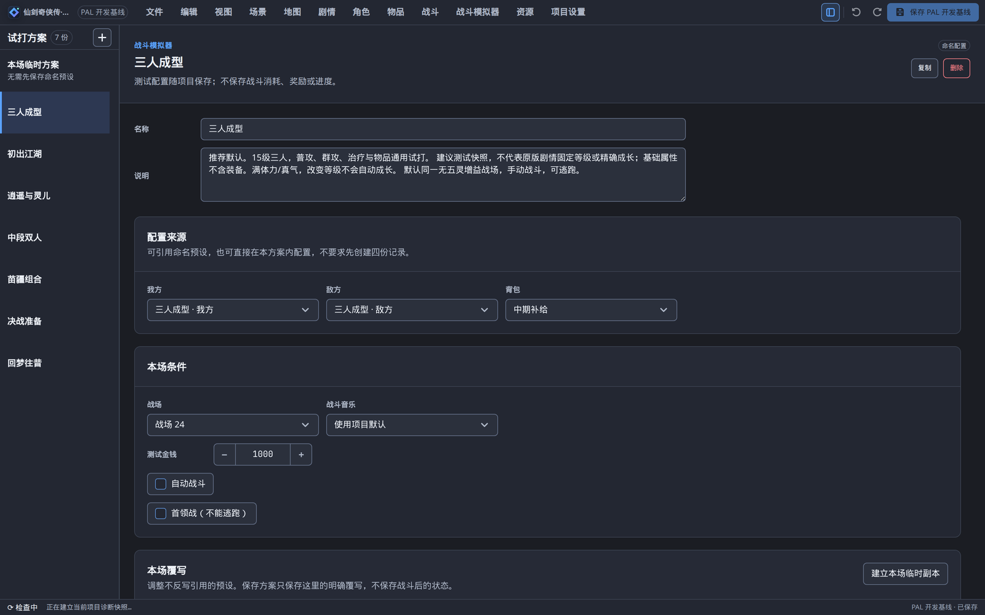Open the 文件 menu
985x615 pixels.
point(155,12)
